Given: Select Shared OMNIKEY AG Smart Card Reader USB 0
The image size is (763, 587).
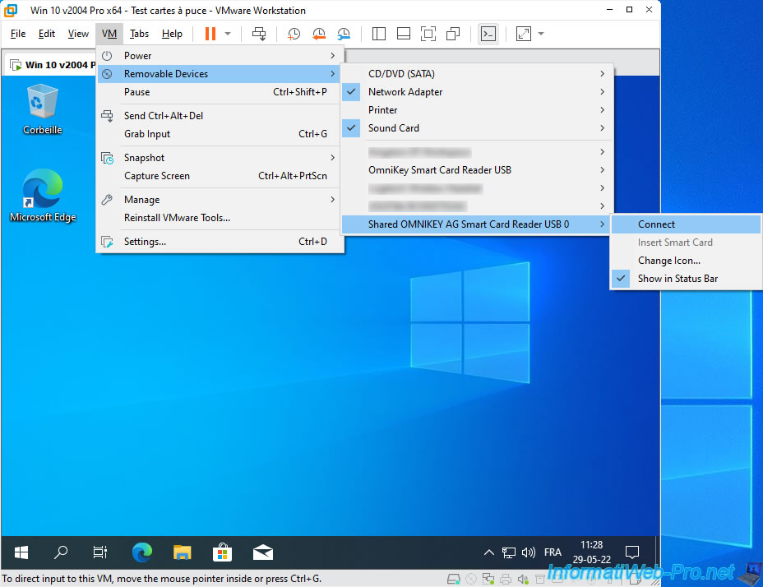Looking at the screenshot, I should coord(477,224).
